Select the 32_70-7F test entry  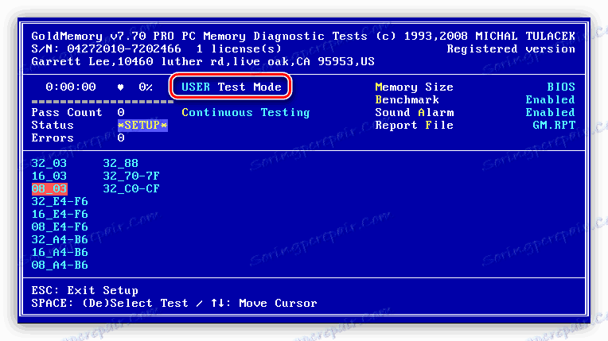[x=131, y=176]
